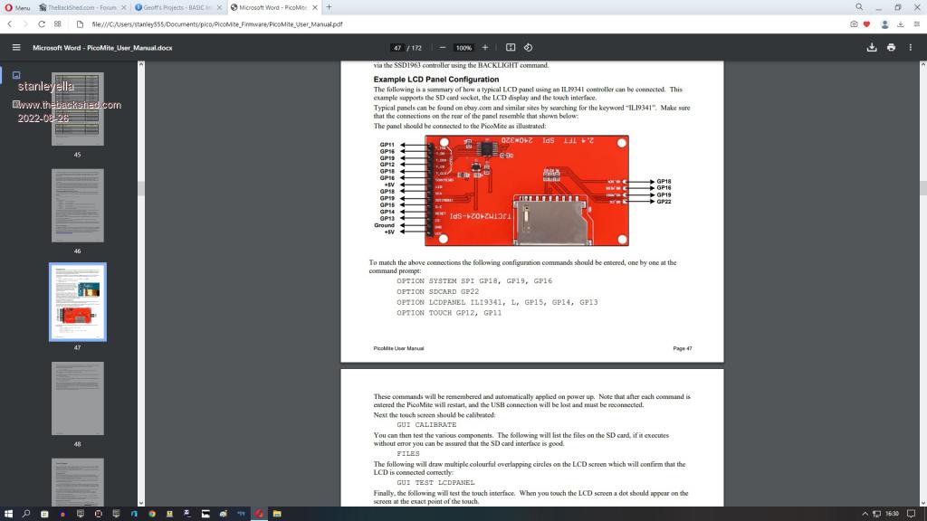Viewport: 927px width, 521px height.
Task: Open the Windows Start menu
Action: 8,514
